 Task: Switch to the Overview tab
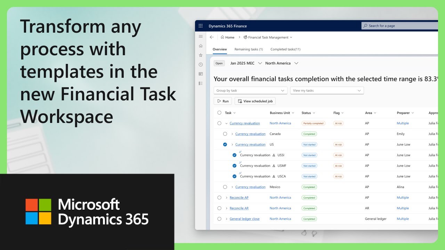(x=220, y=49)
